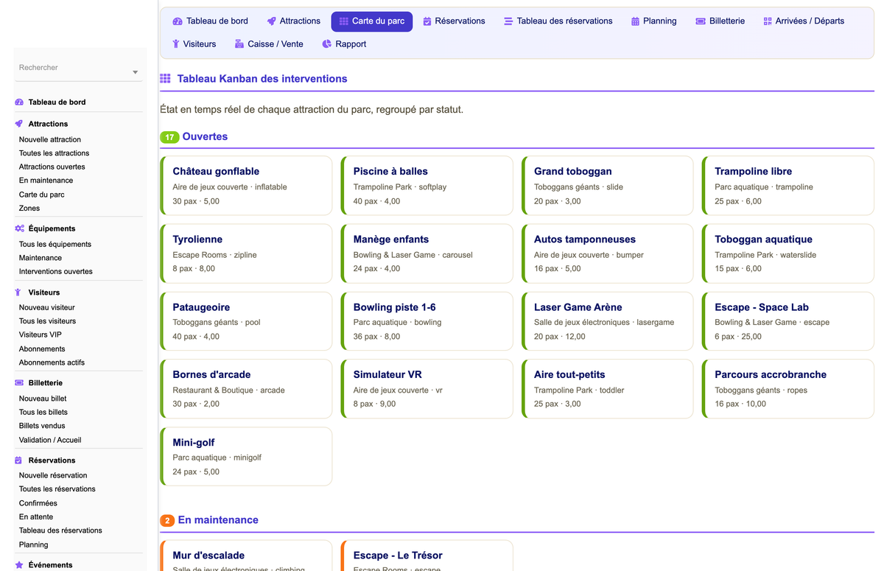
Task: Open Interventions ouvertes sidebar link
Action: (56, 272)
